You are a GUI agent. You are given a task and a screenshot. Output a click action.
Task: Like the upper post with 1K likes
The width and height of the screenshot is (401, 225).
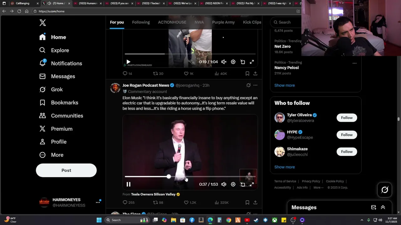click(x=189, y=73)
